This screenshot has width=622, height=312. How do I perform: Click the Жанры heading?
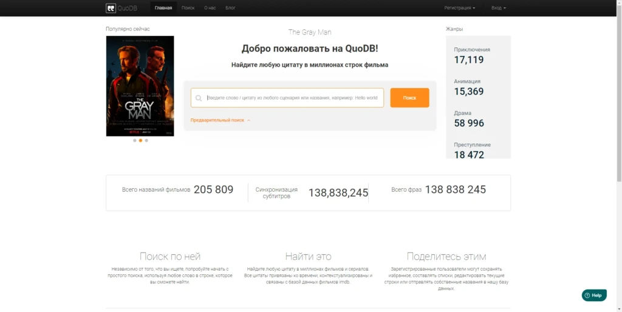click(454, 29)
